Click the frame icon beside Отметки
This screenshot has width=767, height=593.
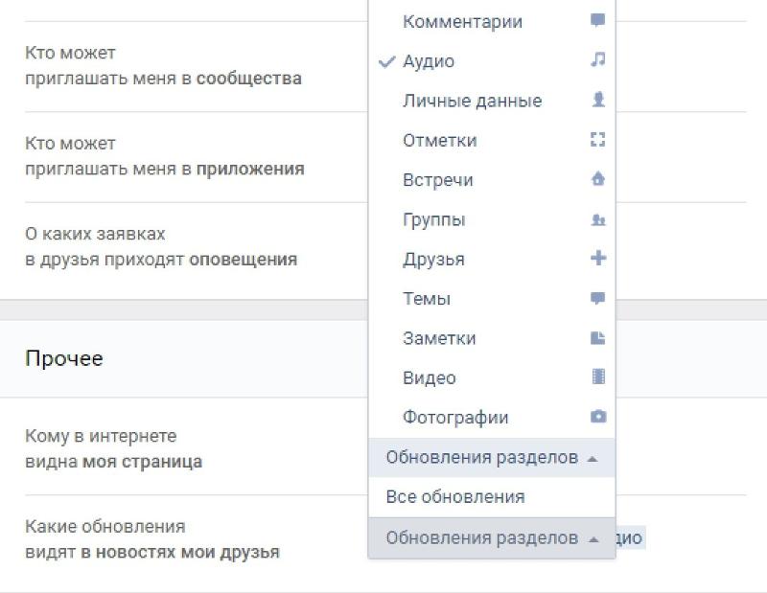598,140
